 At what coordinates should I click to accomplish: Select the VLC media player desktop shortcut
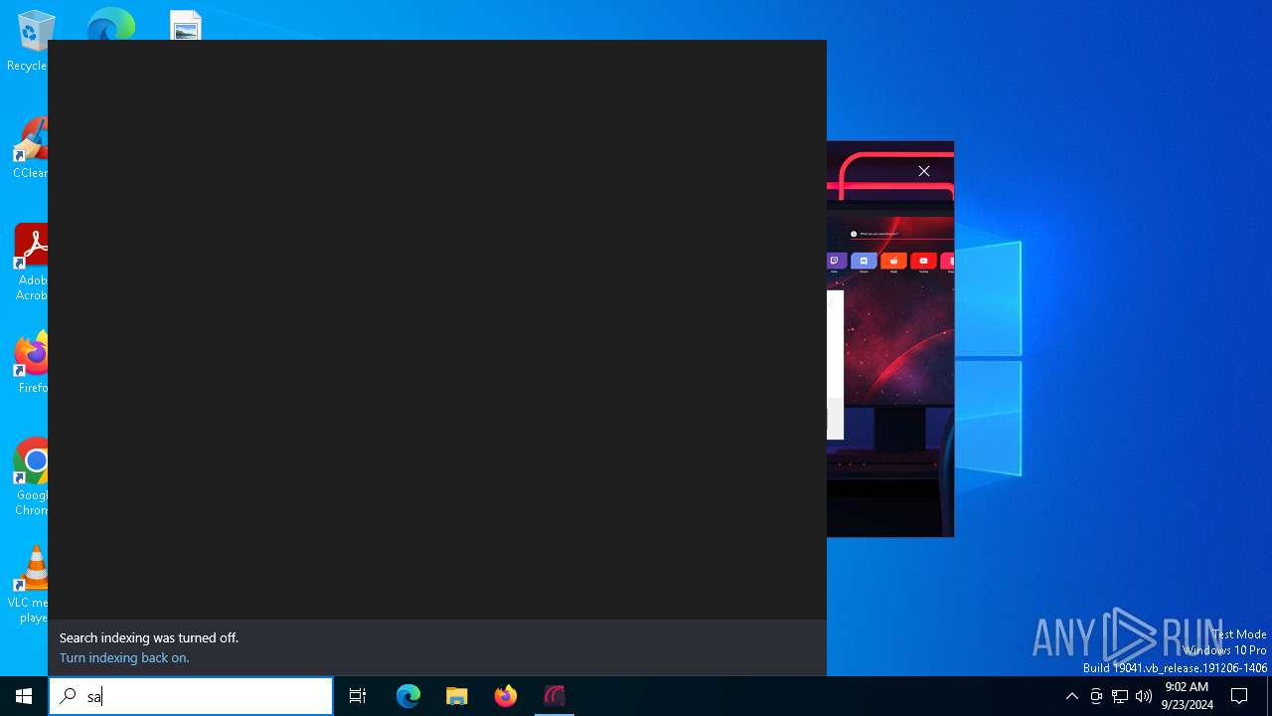click(x=30, y=586)
